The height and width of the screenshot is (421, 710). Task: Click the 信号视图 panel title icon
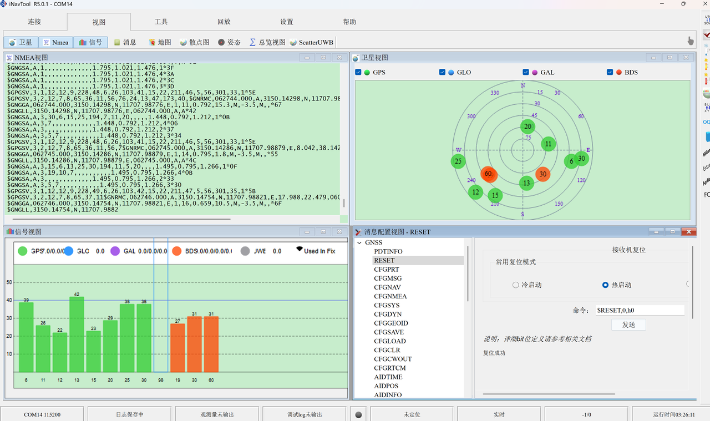coord(9,231)
